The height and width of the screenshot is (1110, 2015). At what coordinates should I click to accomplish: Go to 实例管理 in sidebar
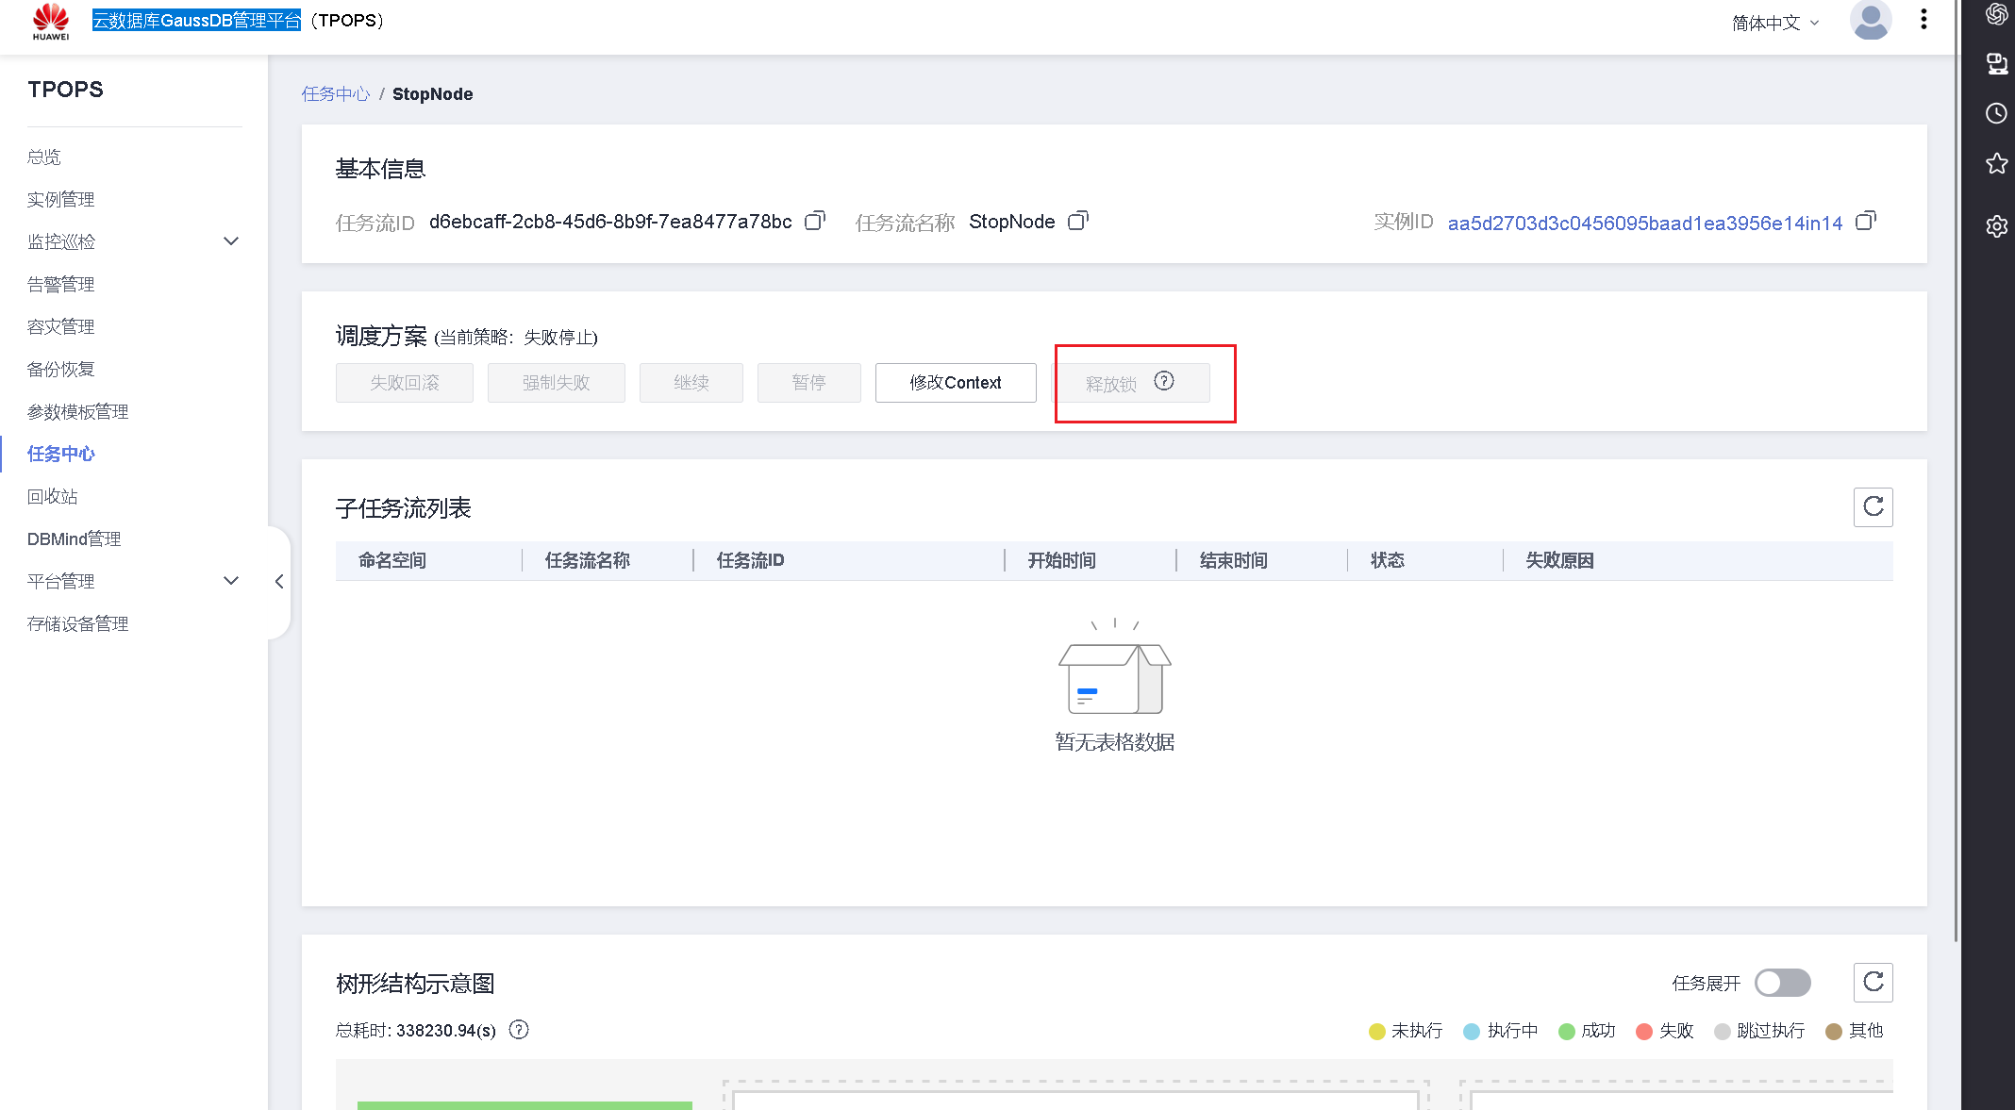61,199
